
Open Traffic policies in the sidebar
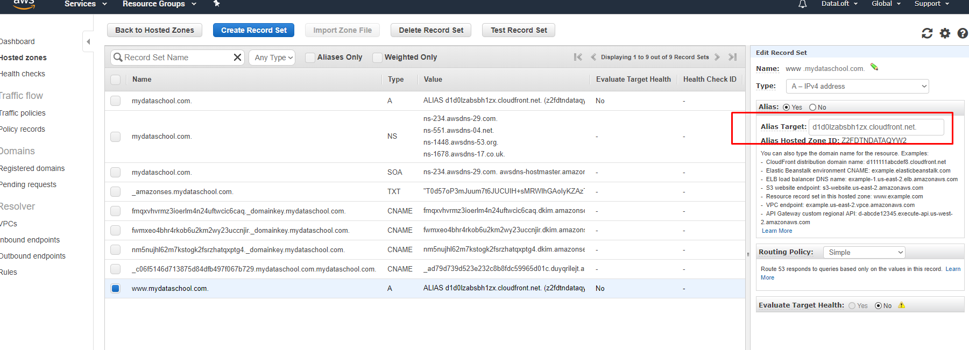(23, 113)
